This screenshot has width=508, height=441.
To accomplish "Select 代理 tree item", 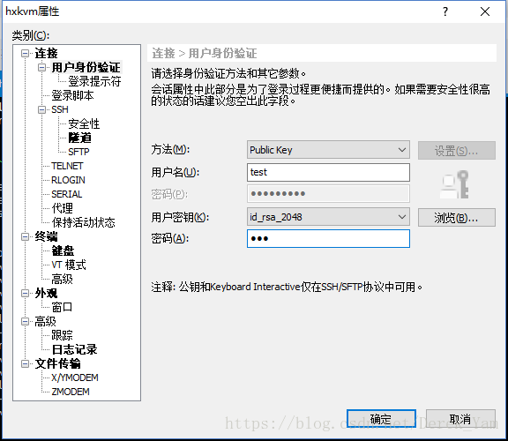I will (63, 208).
